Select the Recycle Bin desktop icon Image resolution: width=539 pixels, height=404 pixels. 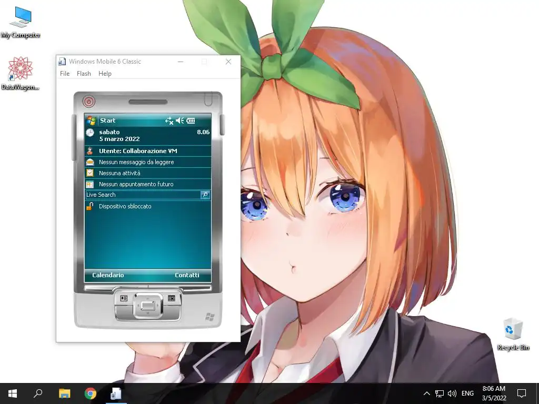513,334
